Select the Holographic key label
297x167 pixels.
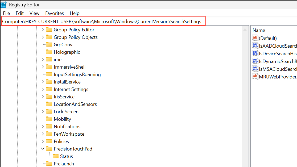click(x=67, y=52)
